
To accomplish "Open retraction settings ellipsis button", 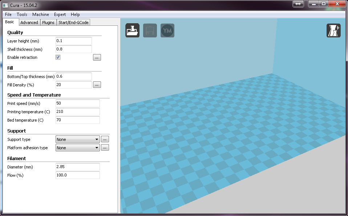I will pyautogui.click(x=97, y=57).
